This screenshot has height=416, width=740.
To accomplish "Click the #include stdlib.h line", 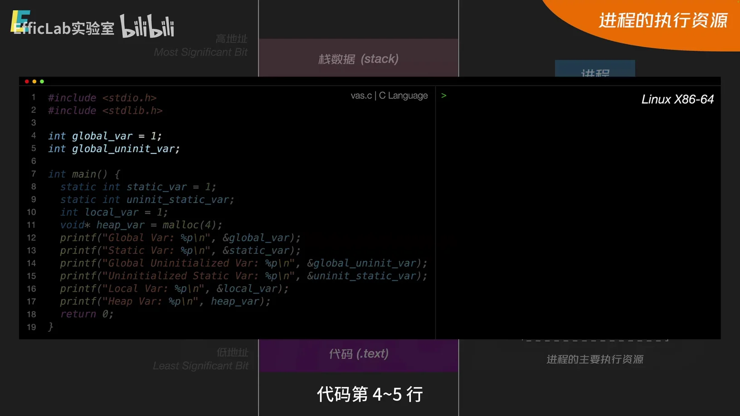I will click(105, 111).
